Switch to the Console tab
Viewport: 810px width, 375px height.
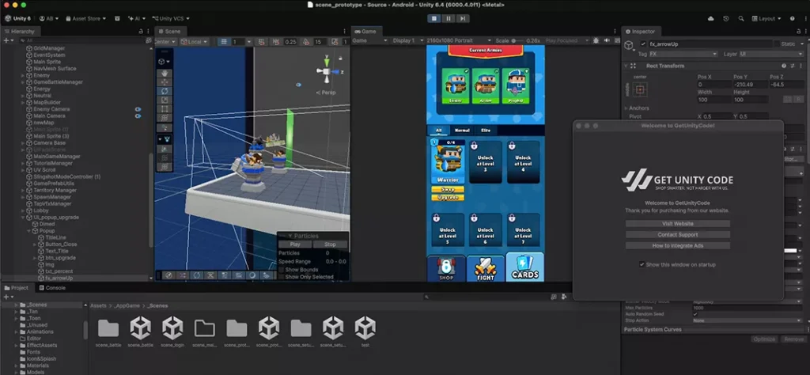pyautogui.click(x=51, y=288)
